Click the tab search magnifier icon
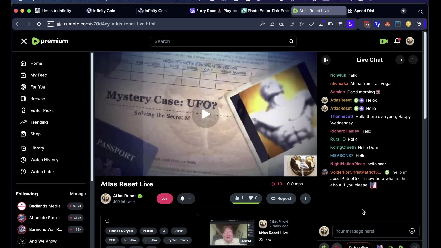This screenshot has height=248, width=441. [x=421, y=12]
